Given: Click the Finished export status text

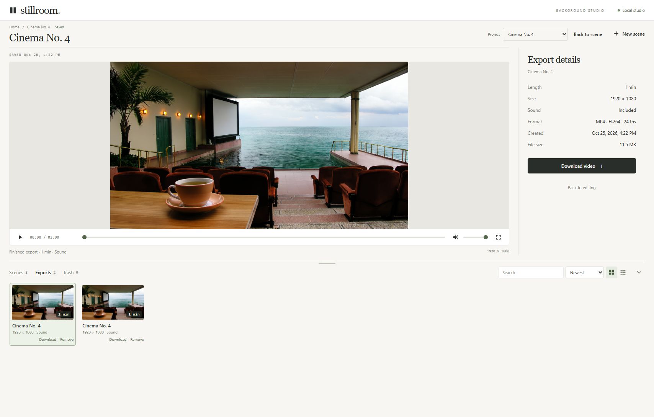Looking at the screenshot, I should tap(38, 252).
